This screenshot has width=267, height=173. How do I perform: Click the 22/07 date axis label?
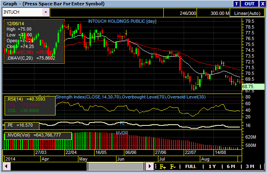191,152
